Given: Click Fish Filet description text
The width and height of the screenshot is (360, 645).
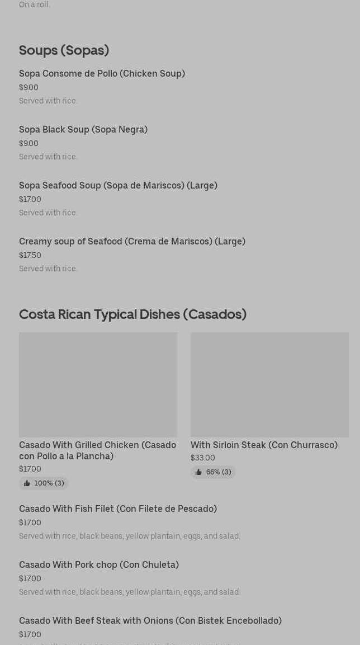Looking at the screenshot, I should click(x=129, y=536).
